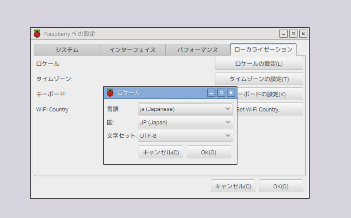351x218 pixels.
Task: Maximize the Raspberry Pi の設定 window
Action: (293, 34)
